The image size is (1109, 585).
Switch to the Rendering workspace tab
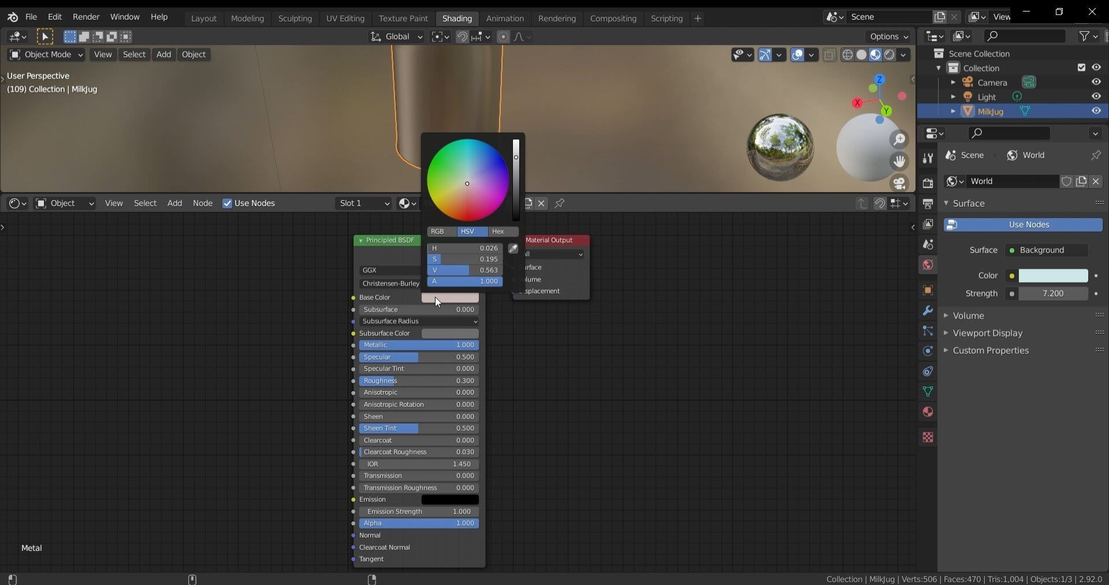(556, 18)
